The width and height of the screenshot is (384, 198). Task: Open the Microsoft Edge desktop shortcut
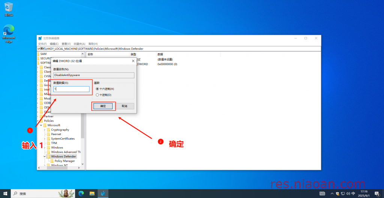coord(9,33)
